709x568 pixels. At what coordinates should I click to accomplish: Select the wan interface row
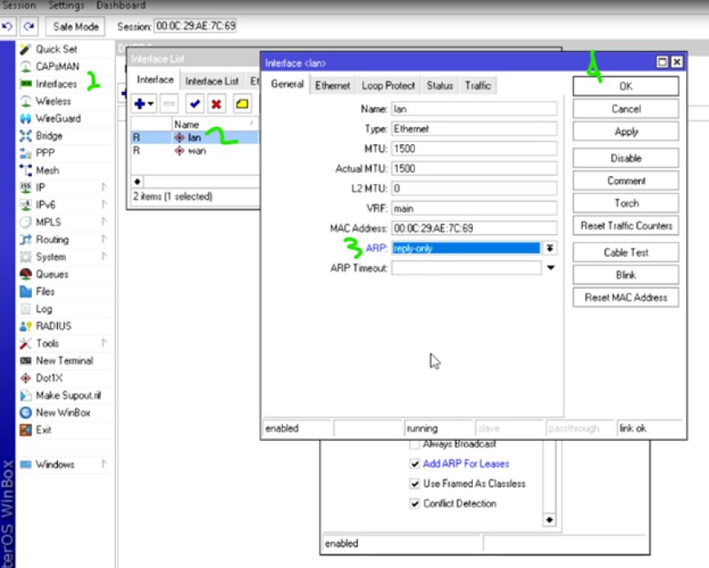click(195, 151)
